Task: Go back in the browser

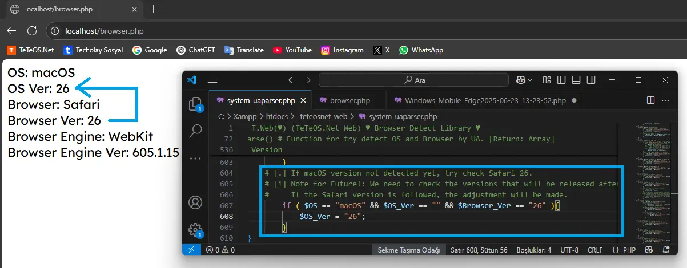Action: coord(11,31)
